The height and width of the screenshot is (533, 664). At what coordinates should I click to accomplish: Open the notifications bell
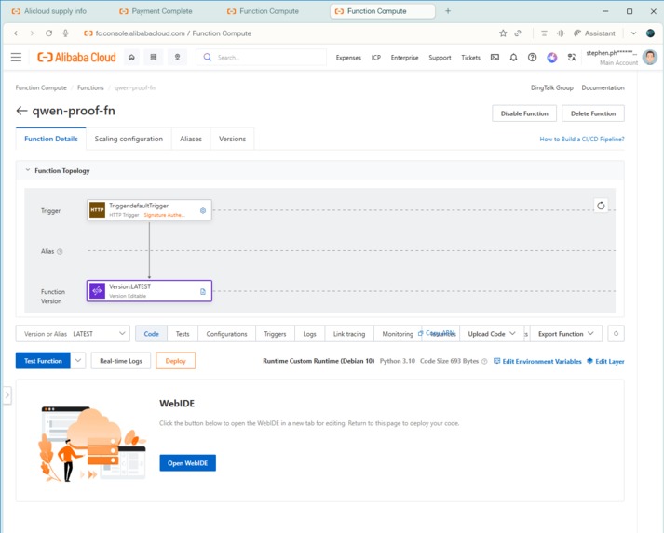pyautogui.click(x=513, y=57)
